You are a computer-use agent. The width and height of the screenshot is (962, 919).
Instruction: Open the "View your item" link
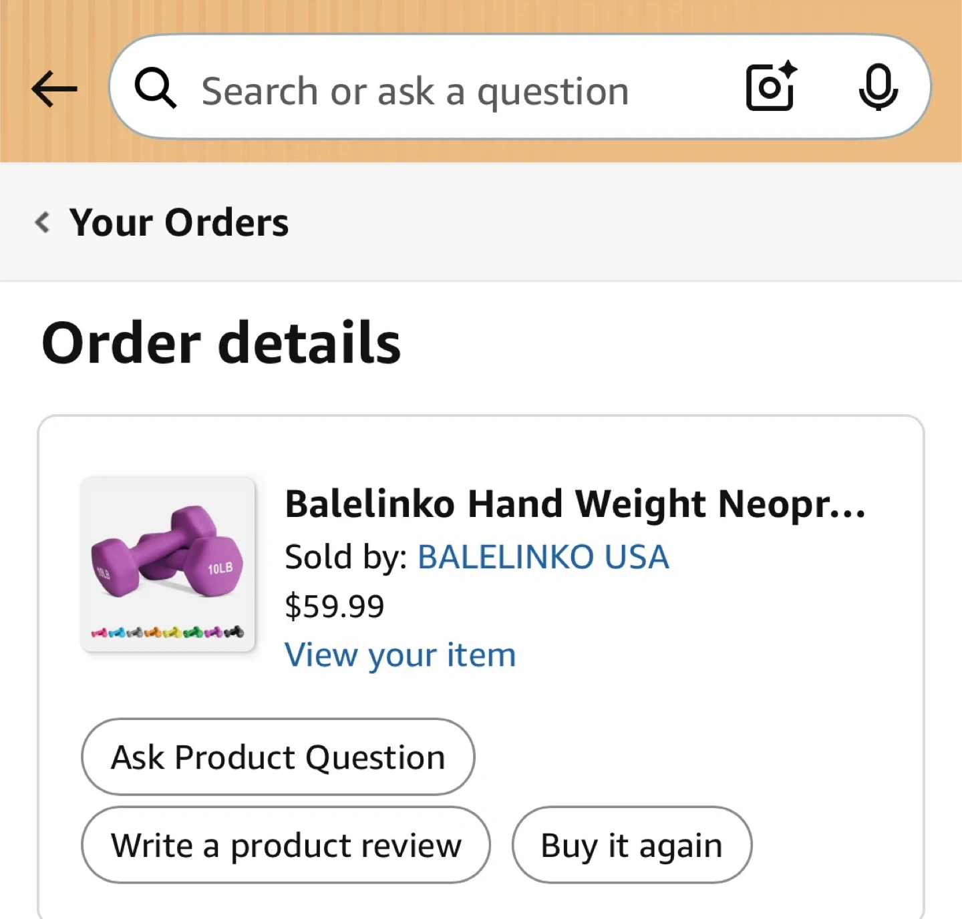(400, 655)
